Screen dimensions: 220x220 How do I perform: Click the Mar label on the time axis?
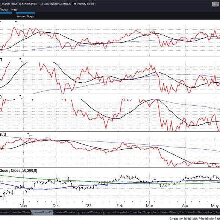point(150,206)
